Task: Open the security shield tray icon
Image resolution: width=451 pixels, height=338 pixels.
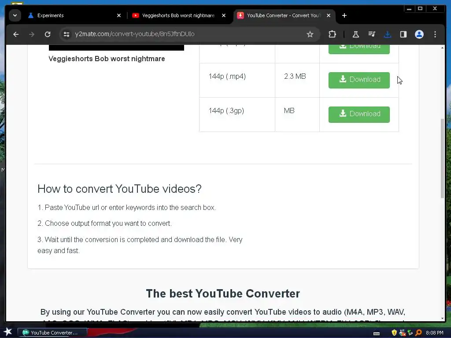Action: pos(394,333)
